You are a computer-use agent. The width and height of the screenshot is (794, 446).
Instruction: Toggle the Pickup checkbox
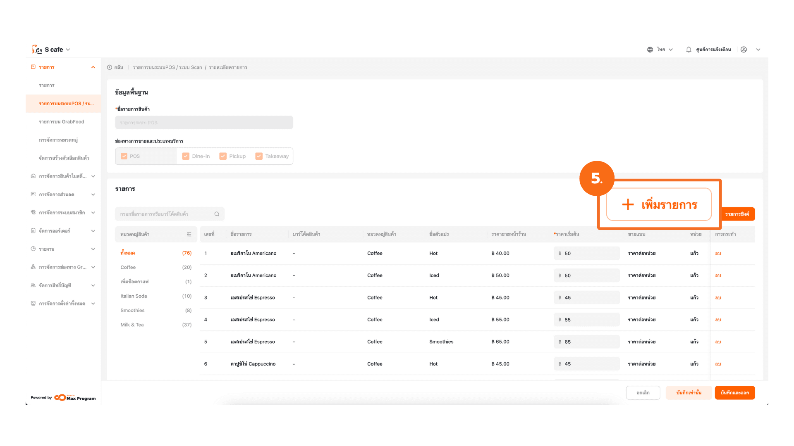click(223, 156)
